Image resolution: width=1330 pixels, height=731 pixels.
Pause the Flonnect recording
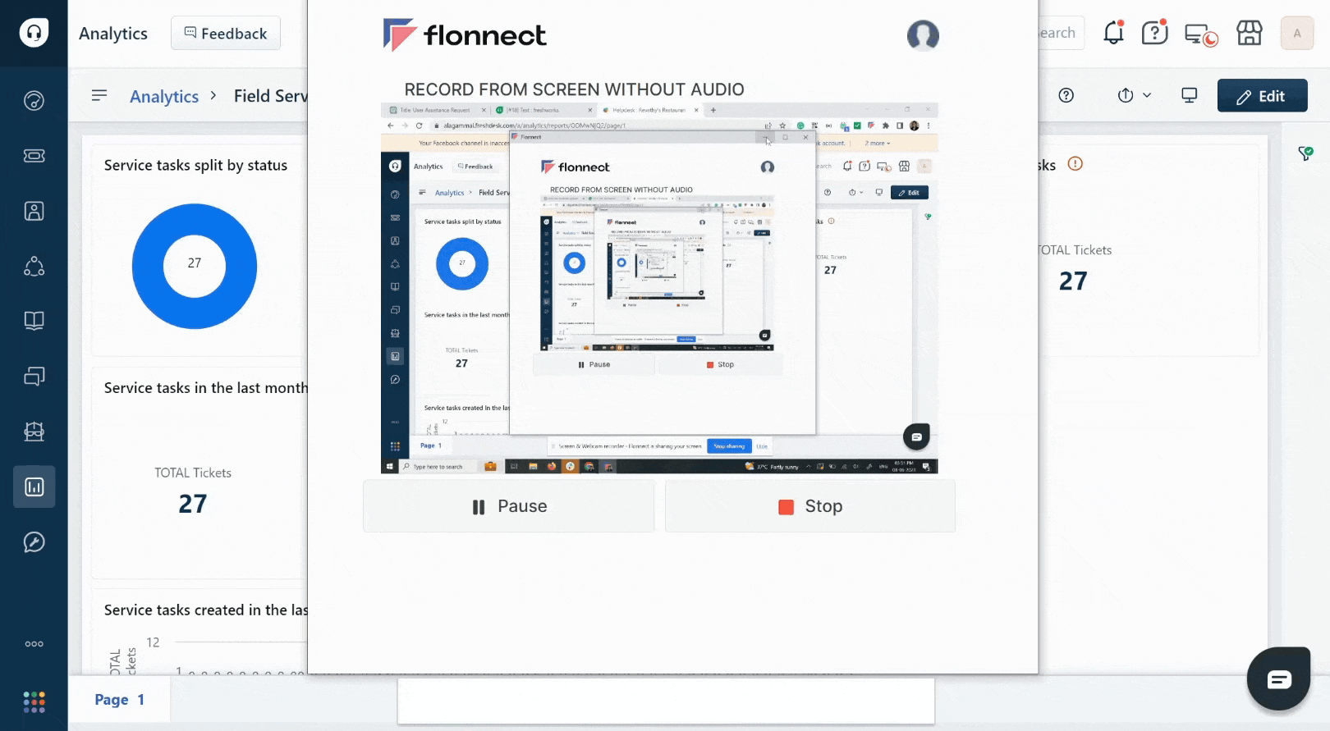coord(509,506)
